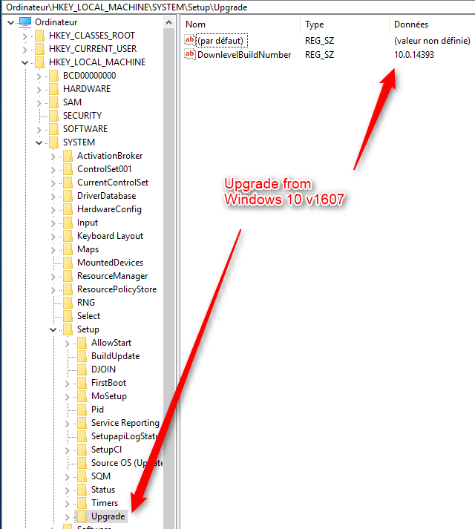This screenshot has height=529, width=475.
Task: Expand the HKEY_CURRENT_USER hive
Action: coord(24,50)
